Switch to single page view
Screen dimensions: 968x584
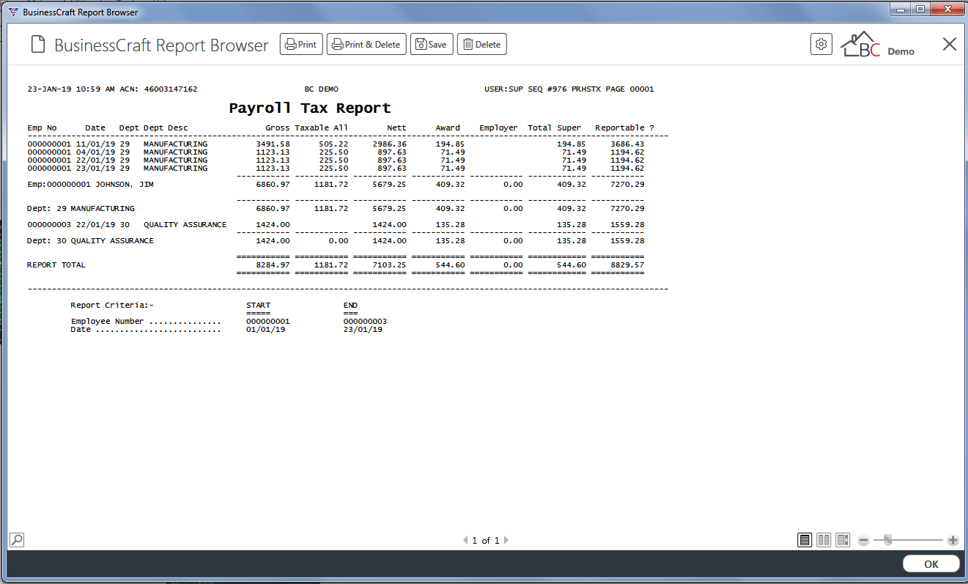pyautogui.click(x=805, y=540)
